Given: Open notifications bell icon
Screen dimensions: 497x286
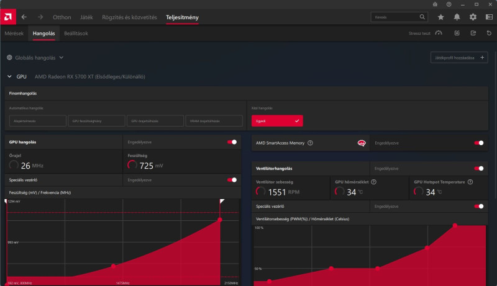Looking at the screenshot, I should tap(457, 17).
